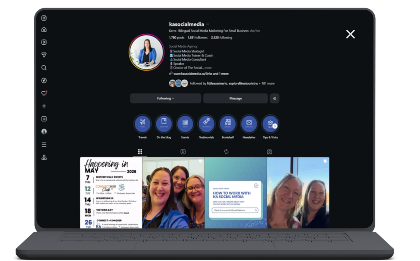Click the Message button
Image resolution: width=420 pixels, height=261 pixels.
coord(235,98)
